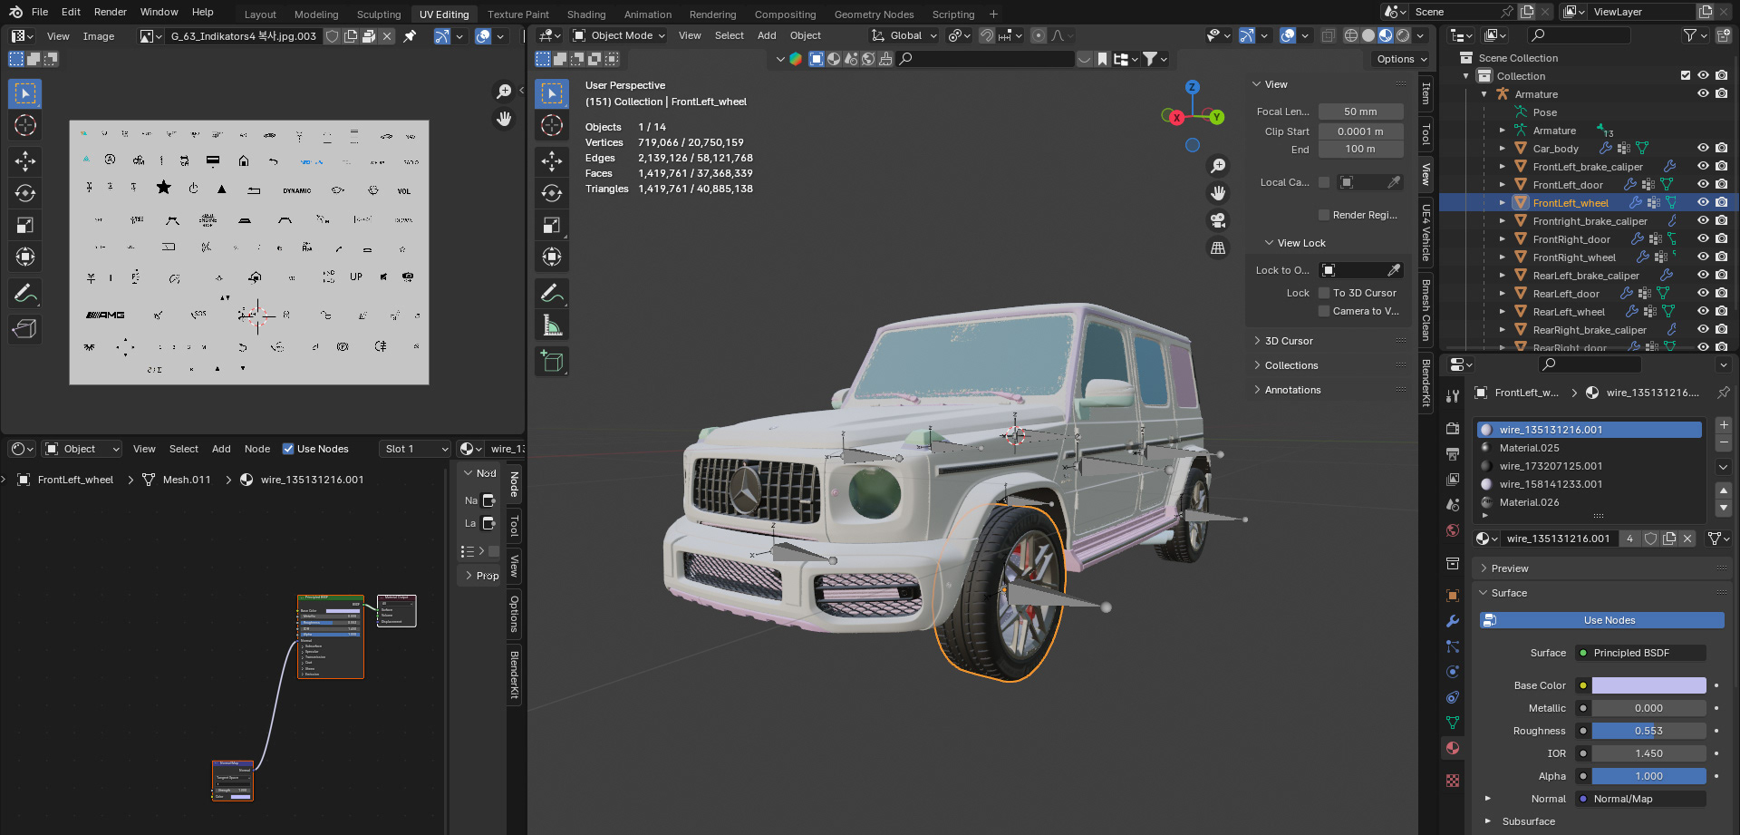
Task: Switch viewport shading to rendered mode
Action: pos(1403,35)
